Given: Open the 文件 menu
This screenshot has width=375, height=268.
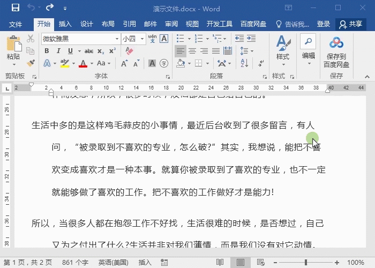Looking at the screenshot, I should coord(16,24).
